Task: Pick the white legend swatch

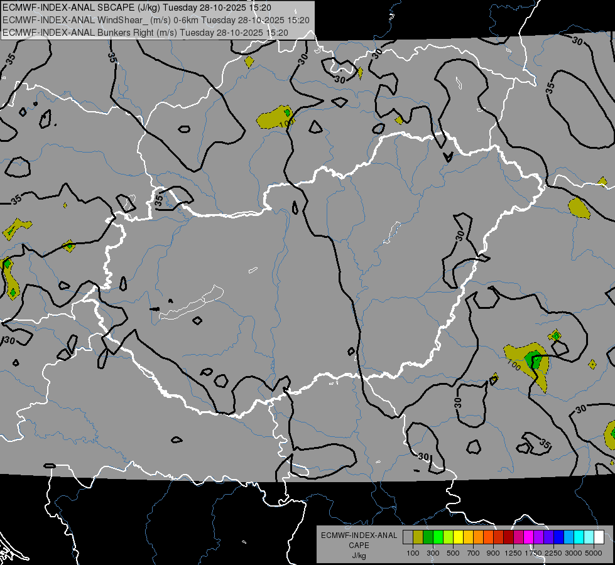Action: [x=599, y=537]
